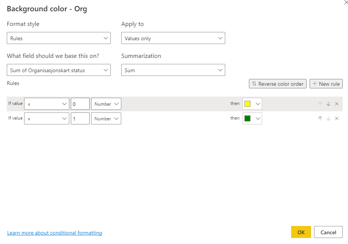
Task: Delete the rule with value 1
Action: pos(337,118)
